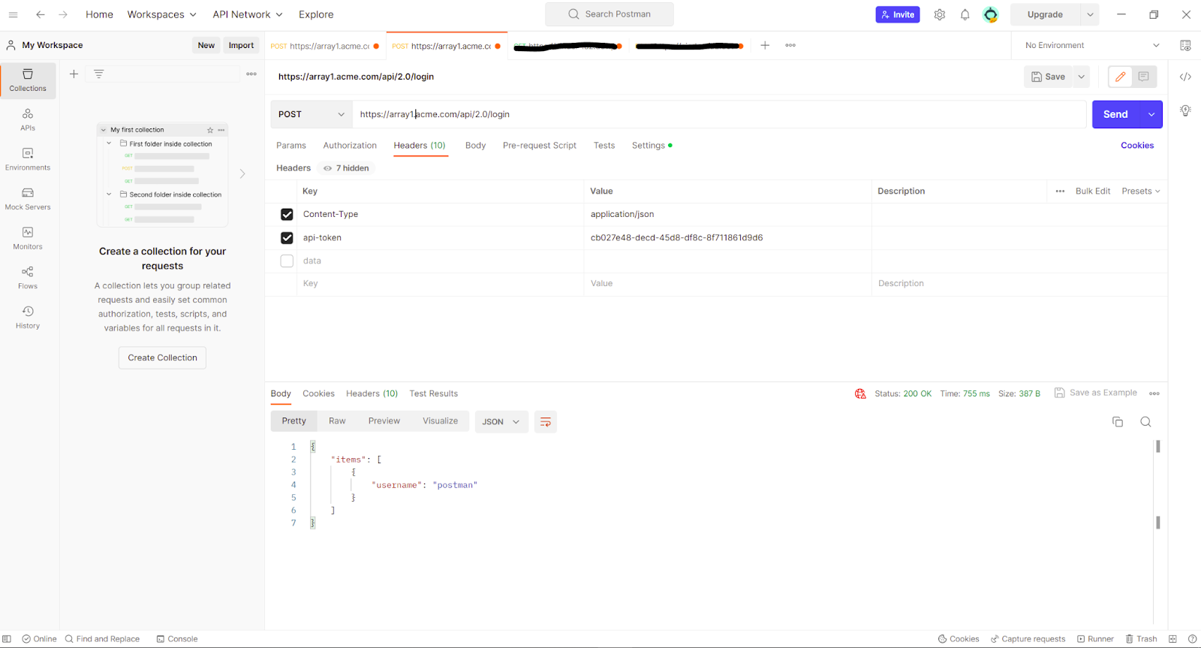The width and height of the screenshot is (1201, 648).
Task: Copy response with the copy icon
Action: (1117, 422)
